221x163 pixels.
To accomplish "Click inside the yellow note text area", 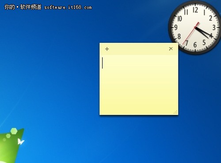I will point(139,85).
